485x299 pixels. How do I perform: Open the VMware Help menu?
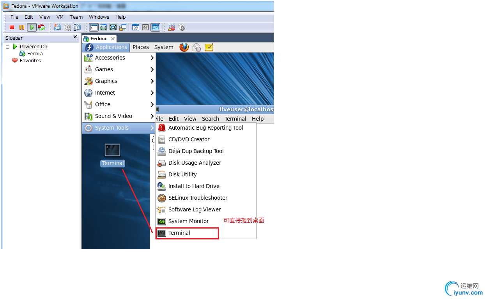[x=120, y=17]
